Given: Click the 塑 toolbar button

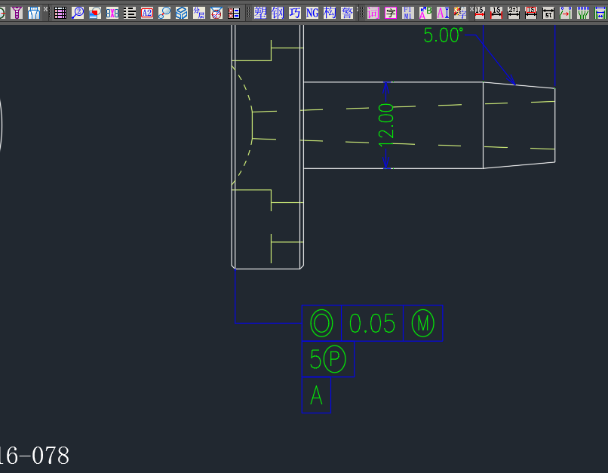Looking at the screenshot, I should click(260, 13).
